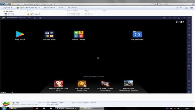195x110 pixels.
Task: Click New folder in Explorer toolbar
Action: 72,8
